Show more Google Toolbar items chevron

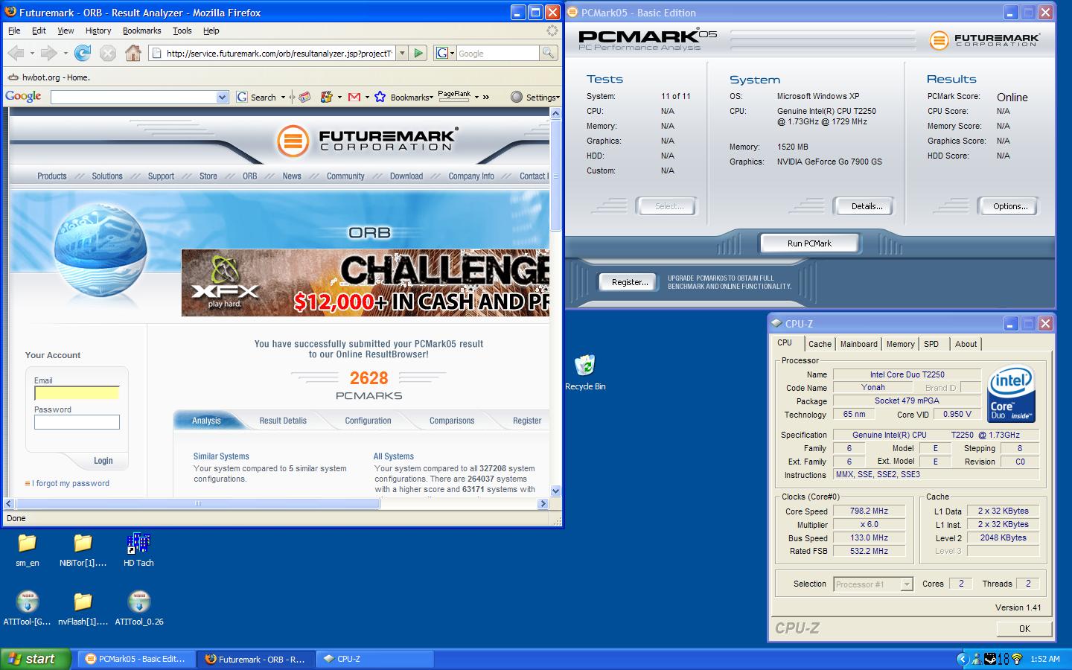pyautogui.click(x=486, y=97)
